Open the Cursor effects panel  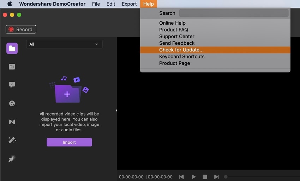(x=12, y=159)
